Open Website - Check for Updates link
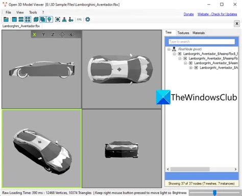Image resolution: width=242 pixels, height=196 pixels. [x=217, y=14]
